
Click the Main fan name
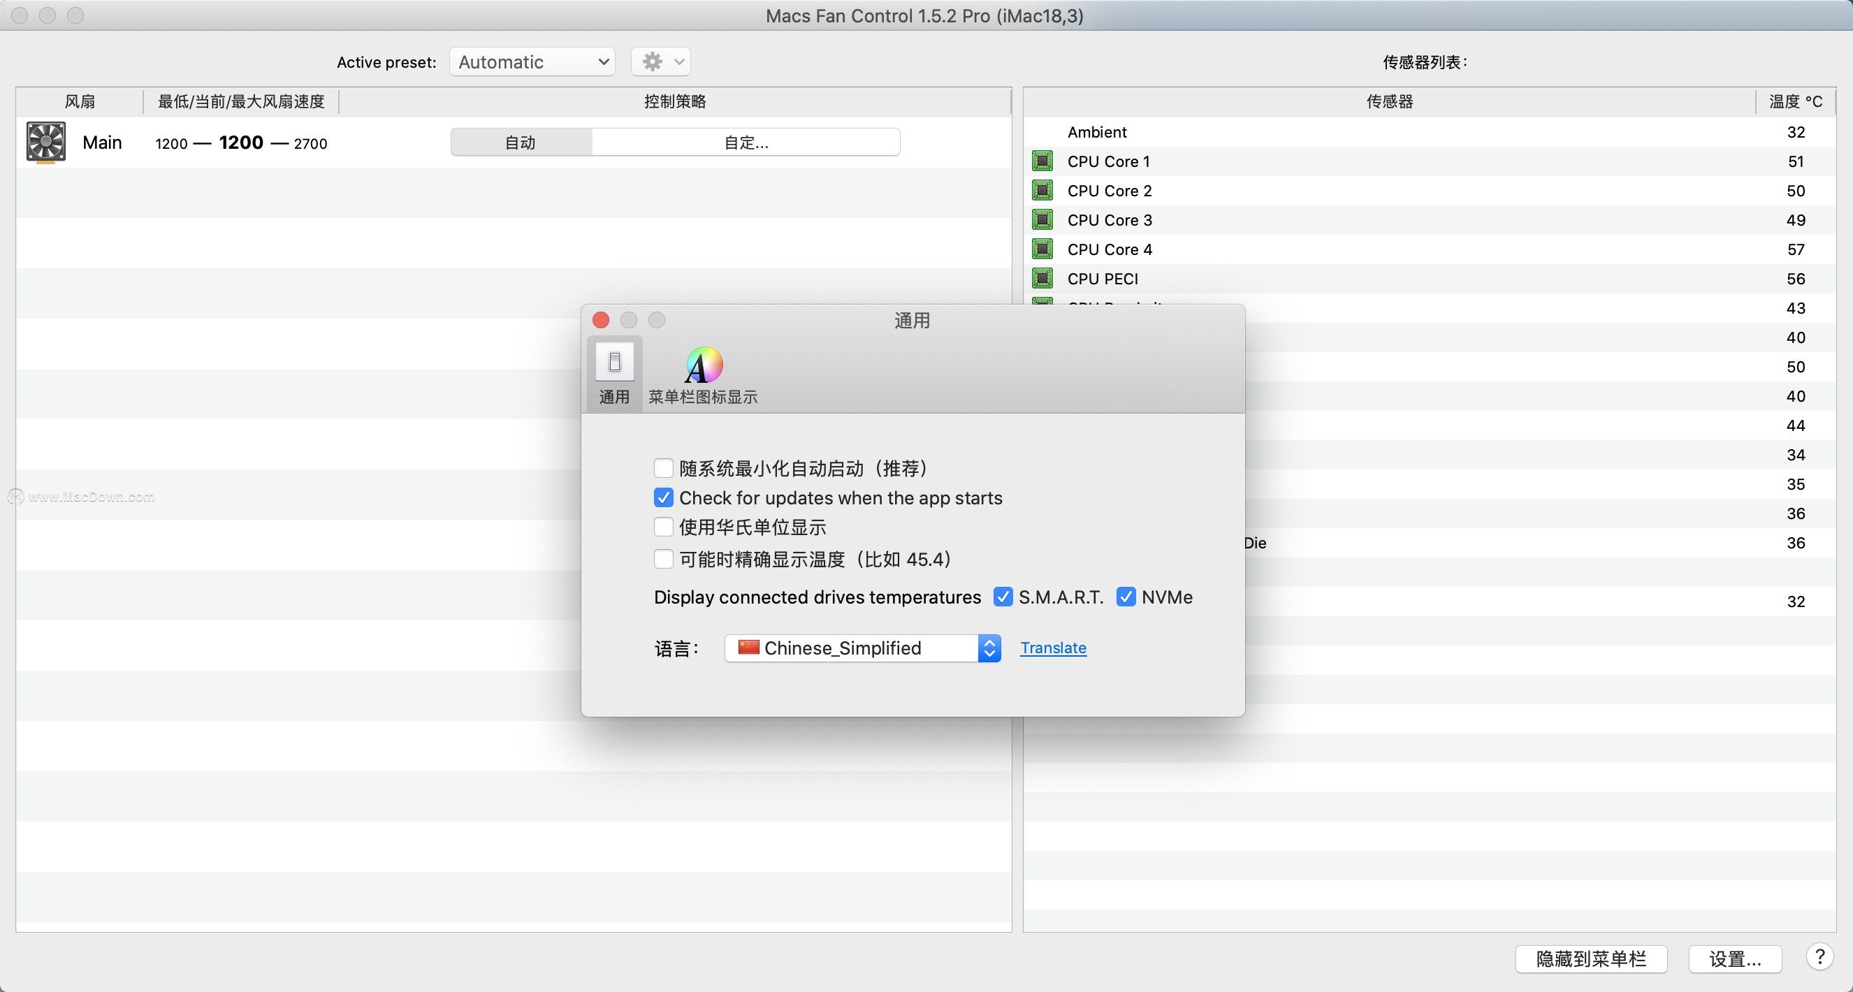point(102,143)
